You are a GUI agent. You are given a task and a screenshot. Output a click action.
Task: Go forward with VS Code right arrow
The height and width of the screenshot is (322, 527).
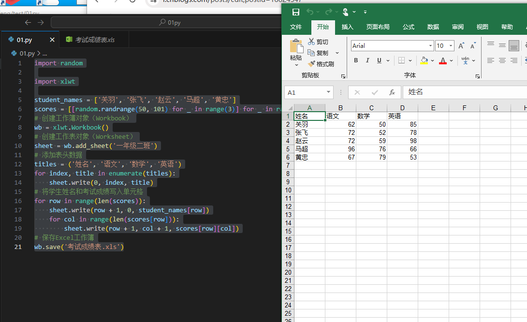(x=41, y=23)
